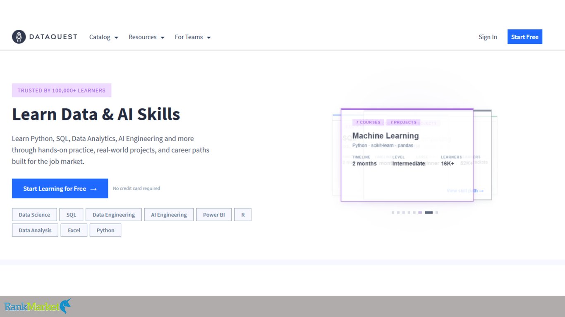Viewport: 565px width, 317px height.
Task: Click the Sign In link
Action: [488, 37]
